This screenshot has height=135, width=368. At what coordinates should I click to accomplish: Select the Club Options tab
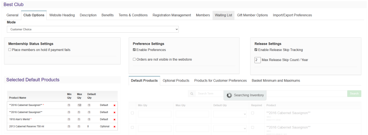(34, 15)
